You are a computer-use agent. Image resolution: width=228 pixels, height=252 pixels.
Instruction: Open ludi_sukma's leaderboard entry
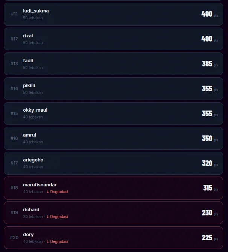click(113, 14)
